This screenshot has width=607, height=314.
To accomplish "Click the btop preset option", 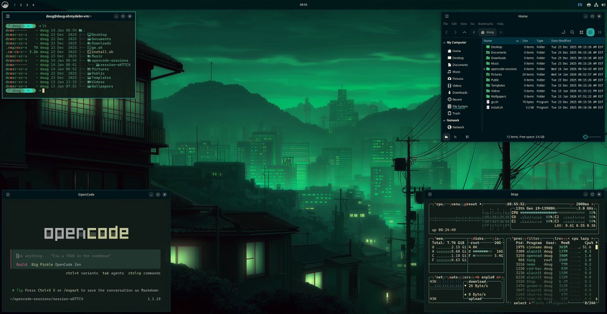I will tap(470, 204).
